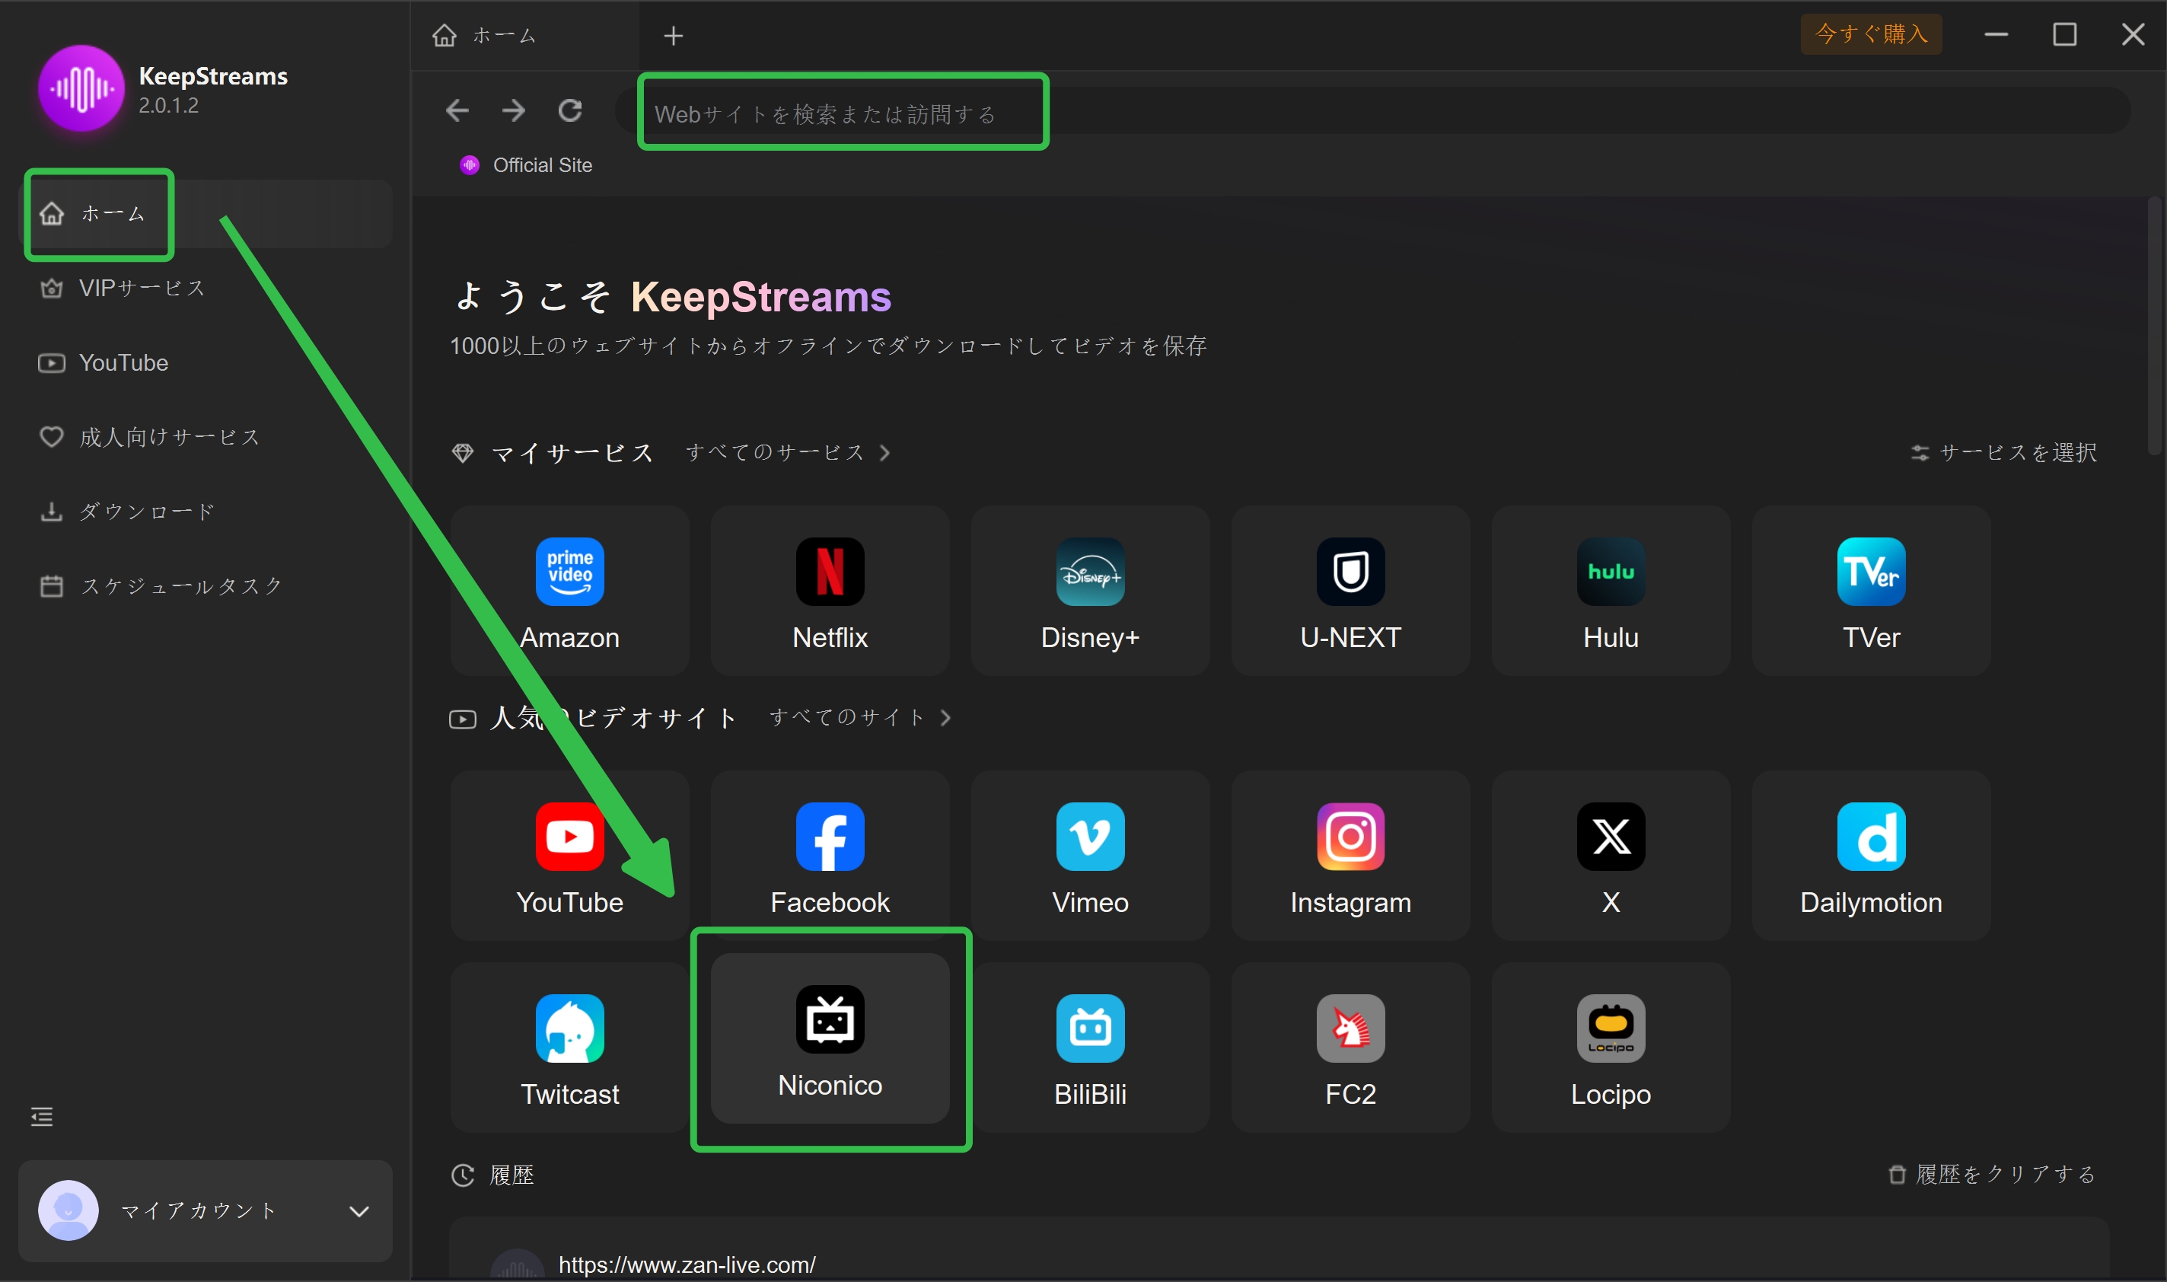Viewport: 2167px width, 1282px height.
Task: Open スケジュールタスク in the sidebar
Action: (x=206, y=587)
